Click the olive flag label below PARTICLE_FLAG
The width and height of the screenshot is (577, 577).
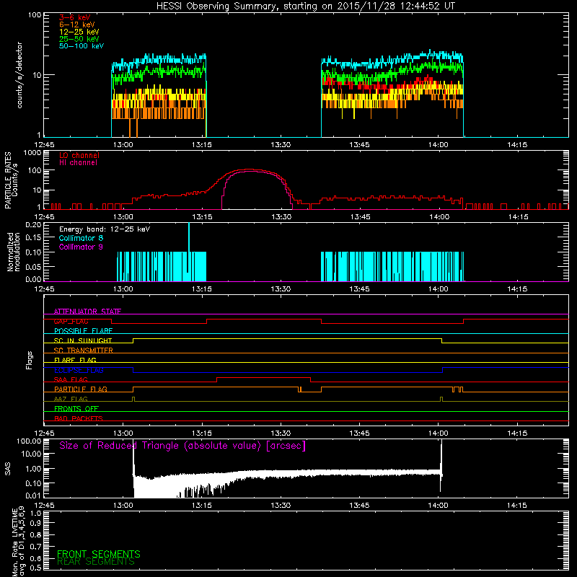click(71, 399)
